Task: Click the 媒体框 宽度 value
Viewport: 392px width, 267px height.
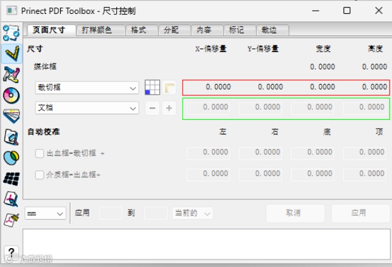Action: coord(322,67)
